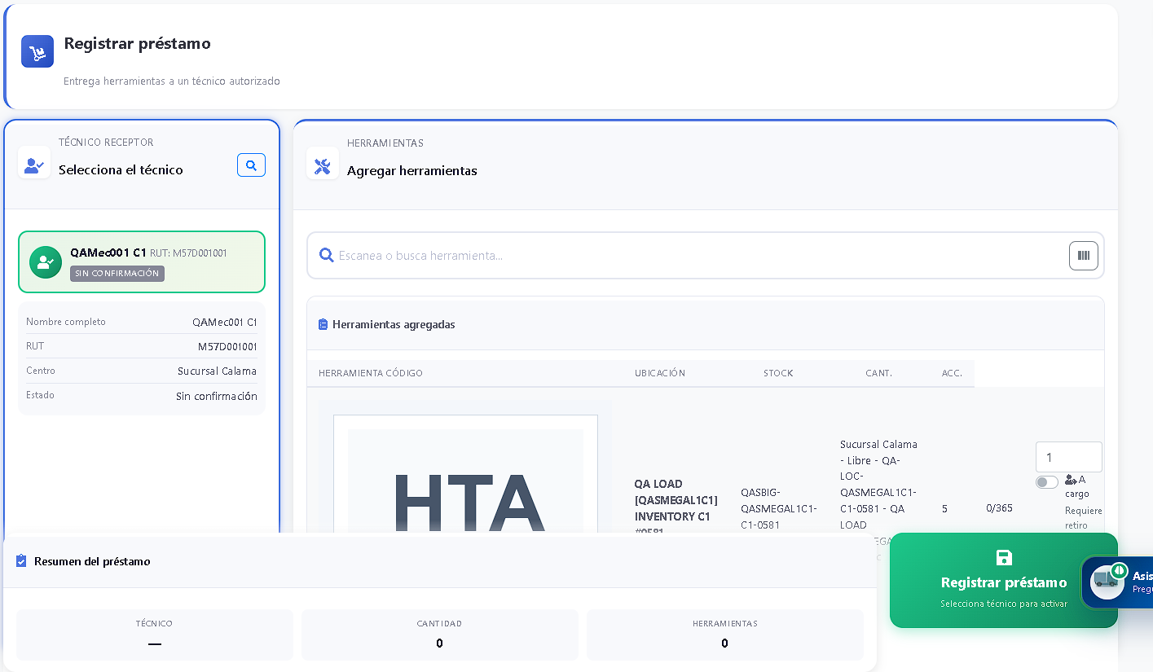Click the STOCK column header
Screen dimensions: 1153x672
(x=778, y=373)
